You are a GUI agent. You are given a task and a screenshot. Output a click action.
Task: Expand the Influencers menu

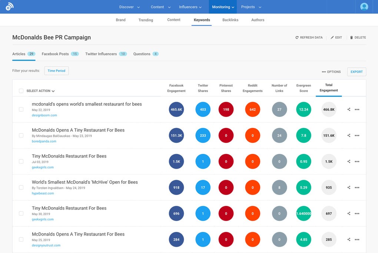pyautogui.click(x=190, y=7)
